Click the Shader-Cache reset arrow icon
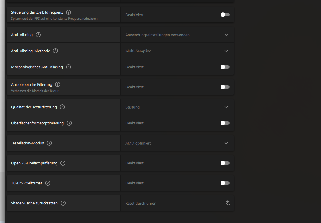Image resolution: width=321 pixels, height=223 pixels. click(x=228, y=203)
